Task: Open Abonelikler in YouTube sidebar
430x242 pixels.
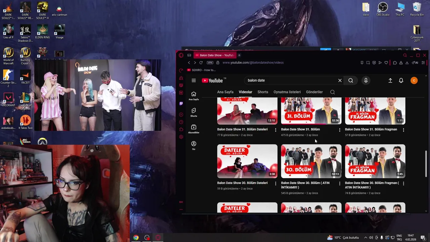Action: [x=193, y=129]
